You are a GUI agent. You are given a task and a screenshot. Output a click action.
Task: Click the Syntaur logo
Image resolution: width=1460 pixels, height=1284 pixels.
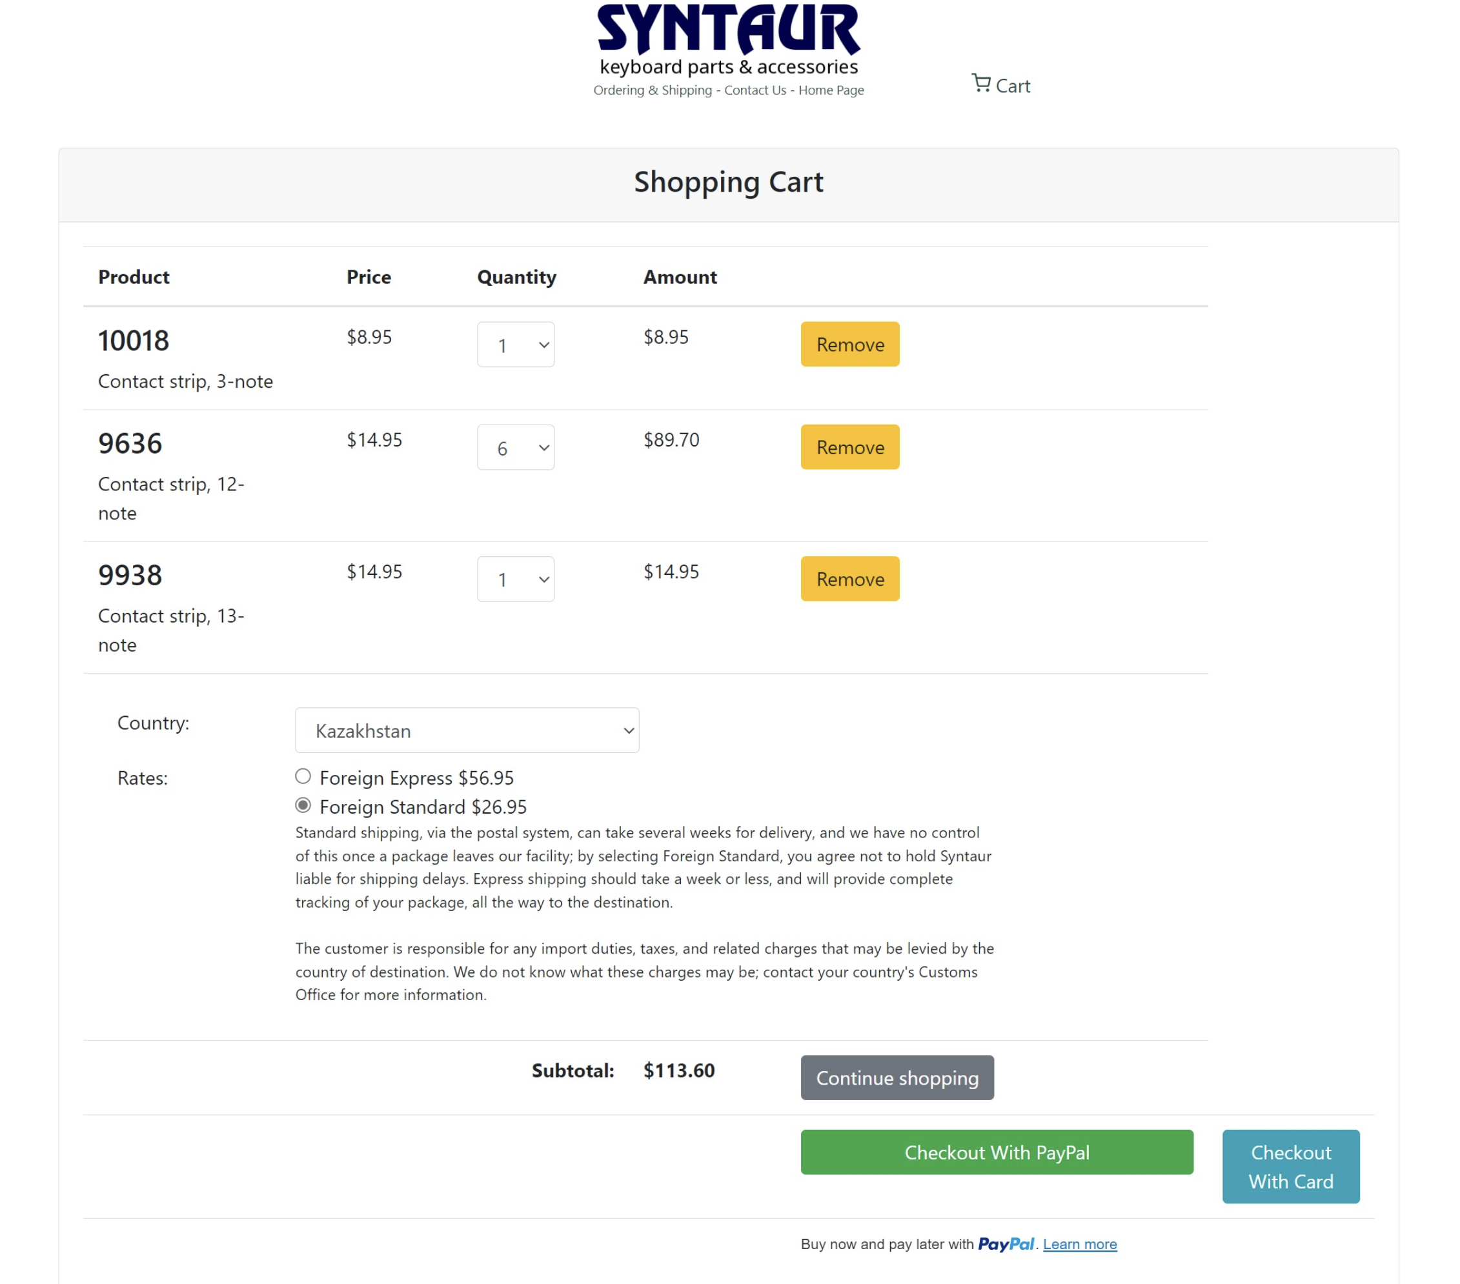[728, 30]
